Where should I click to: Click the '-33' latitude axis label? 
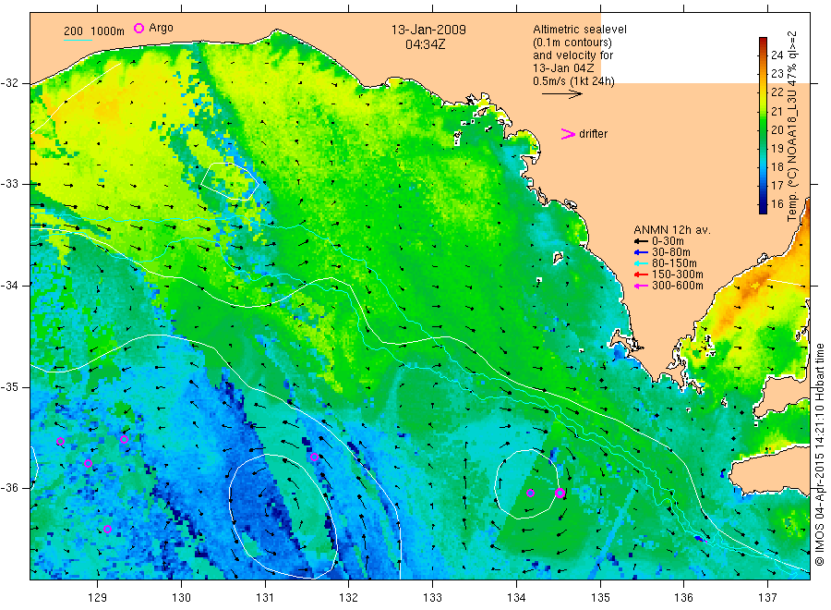click(x=9, y=184)
